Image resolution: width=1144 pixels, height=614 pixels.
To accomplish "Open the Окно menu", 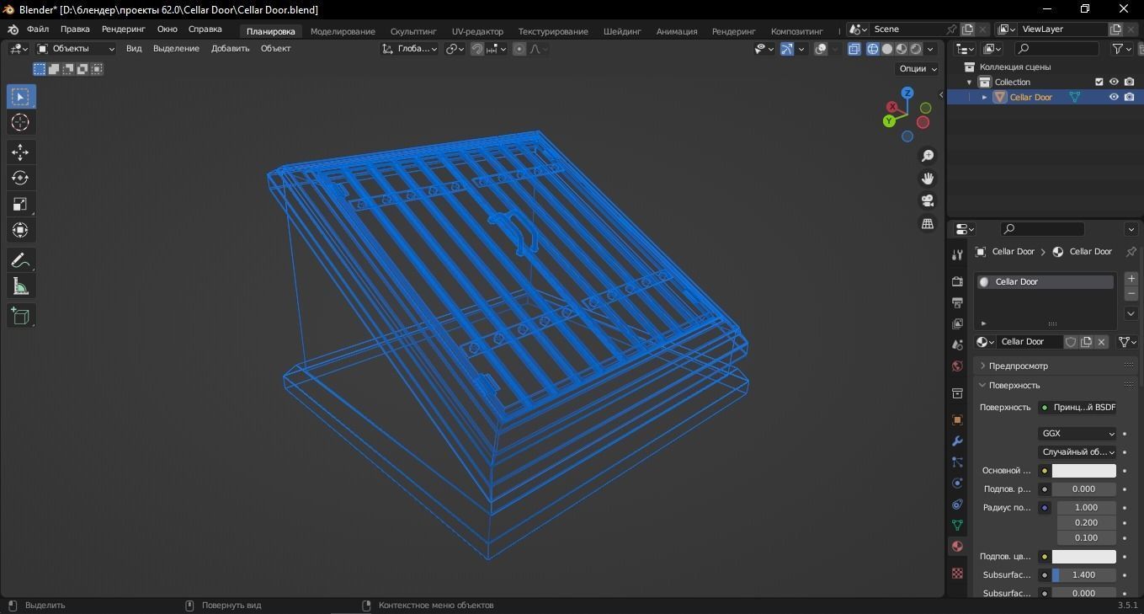I will pos(167,29).
